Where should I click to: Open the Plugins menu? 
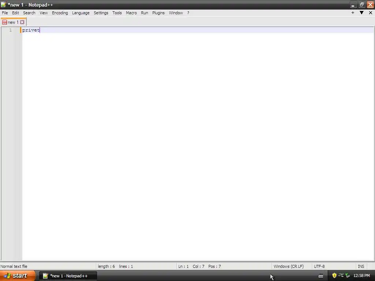[158, 13]
